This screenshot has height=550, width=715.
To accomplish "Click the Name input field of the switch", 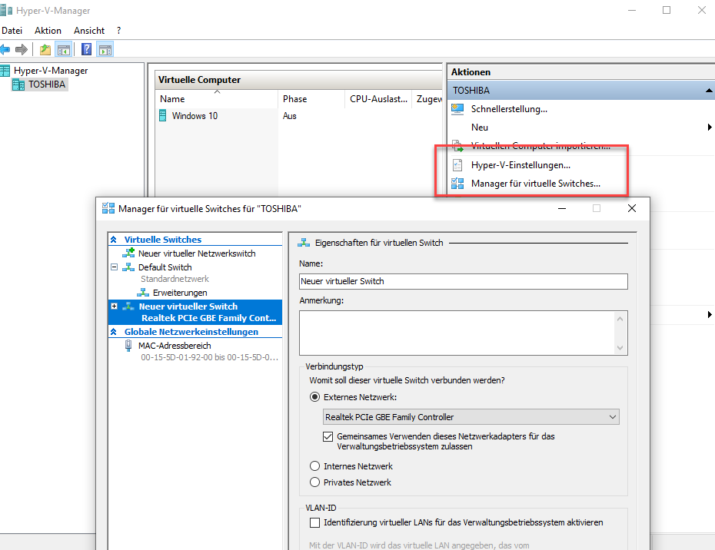I will coord(464,281).
